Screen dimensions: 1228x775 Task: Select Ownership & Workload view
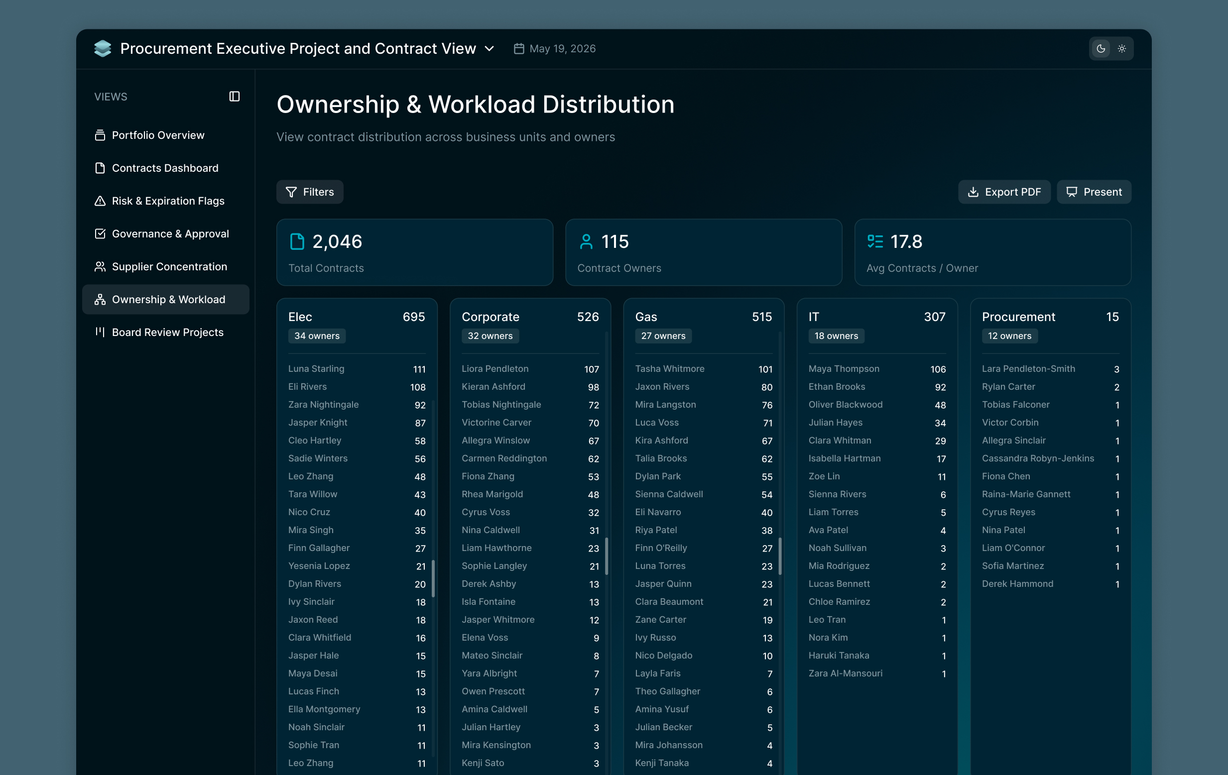point(165,299)
